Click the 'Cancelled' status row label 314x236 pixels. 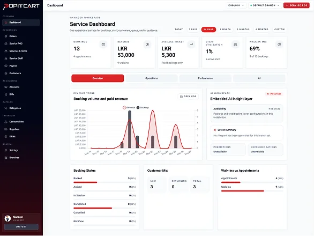pos(79,212)
